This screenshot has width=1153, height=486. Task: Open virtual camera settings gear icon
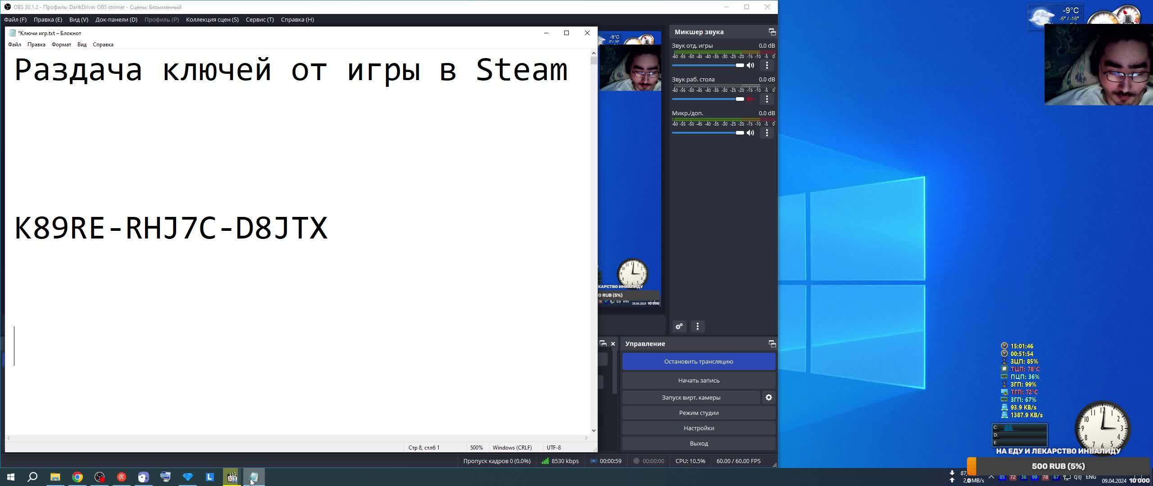[x=769, y=397]
